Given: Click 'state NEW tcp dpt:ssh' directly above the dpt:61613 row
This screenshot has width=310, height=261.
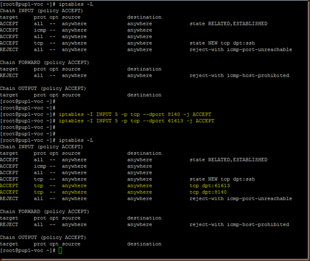Looking at the screenshot, I should pos(222,179).
